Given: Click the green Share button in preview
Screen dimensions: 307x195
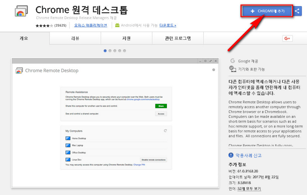Looking at the screenshot, I should click(161, 106).
